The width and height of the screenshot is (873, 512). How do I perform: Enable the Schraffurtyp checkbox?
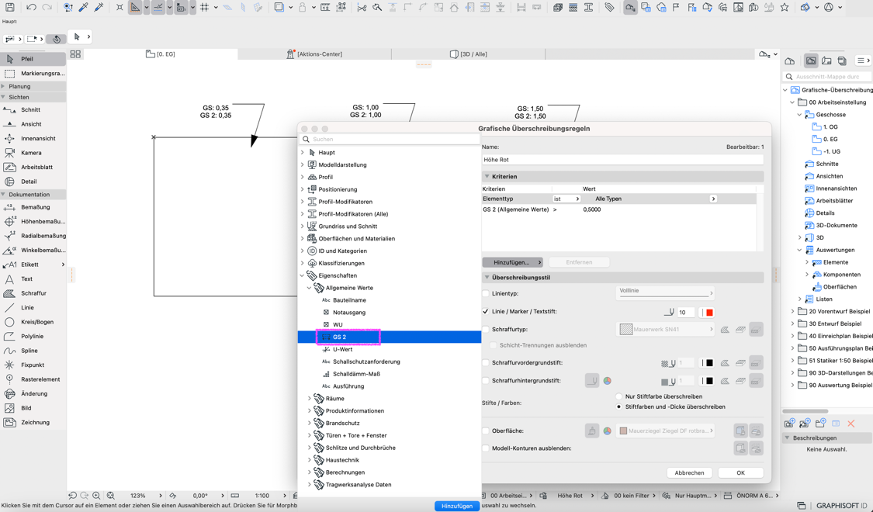(x=486, y=330)
